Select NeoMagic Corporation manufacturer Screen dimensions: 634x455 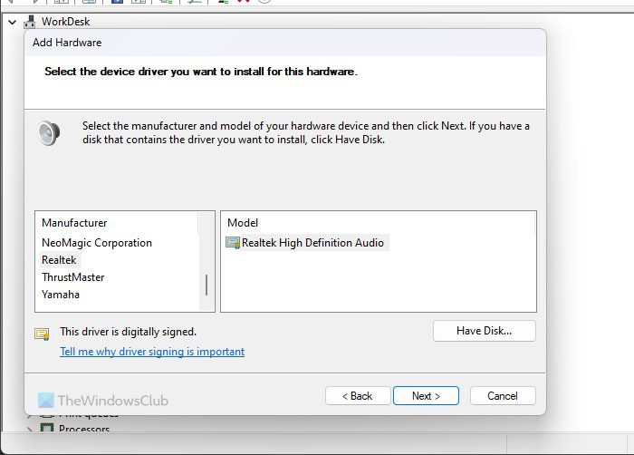click(x=97, y=243)
